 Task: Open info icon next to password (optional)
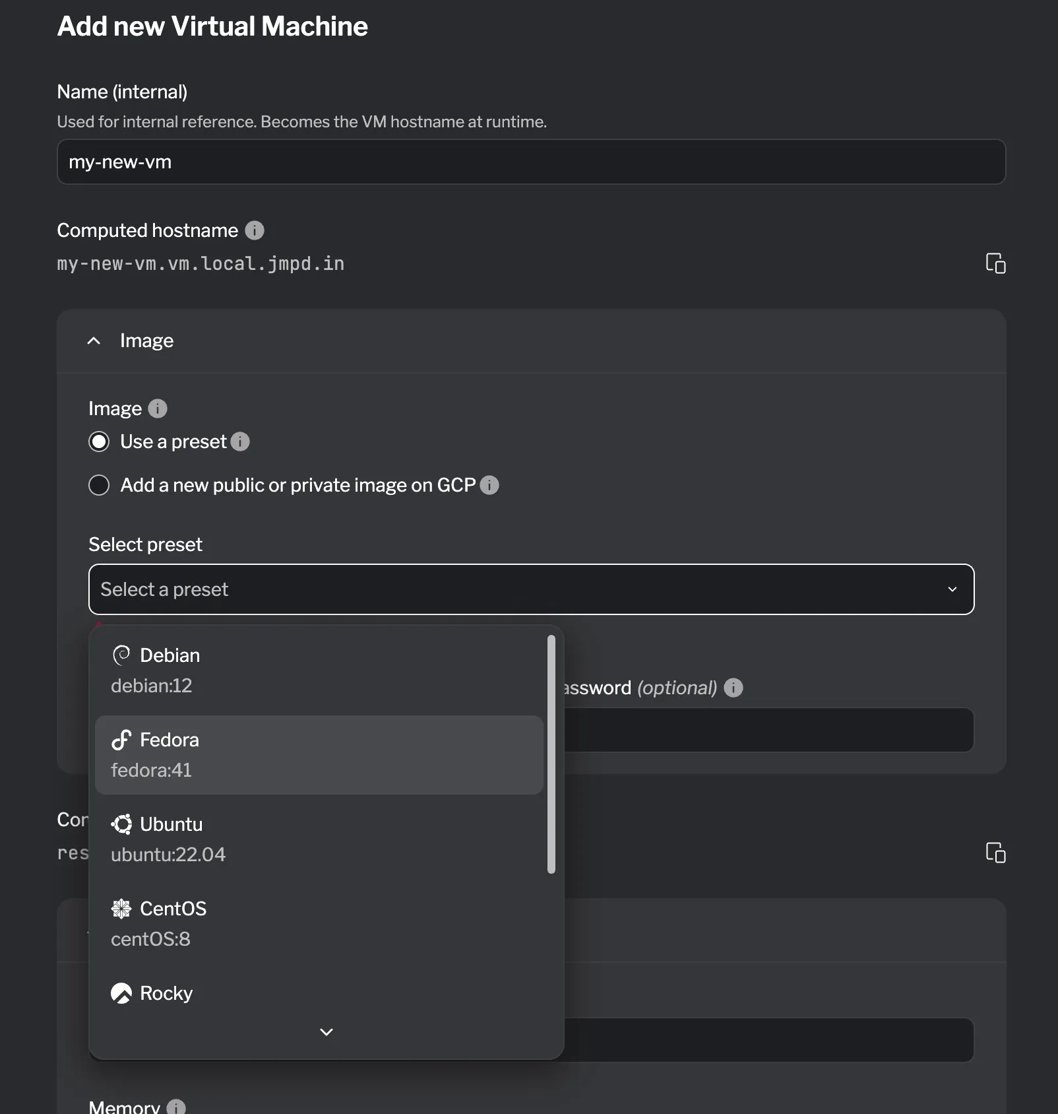click(733, 688)
